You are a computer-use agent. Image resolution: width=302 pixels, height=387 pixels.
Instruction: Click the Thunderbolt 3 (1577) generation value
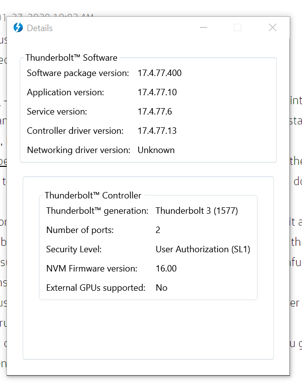196,211
